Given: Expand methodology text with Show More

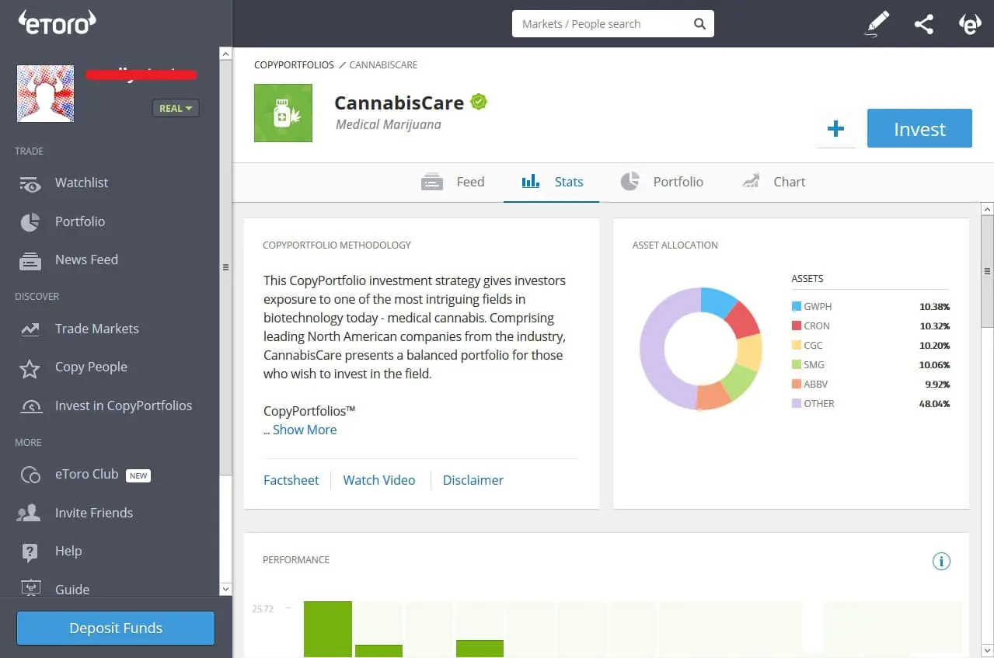Looking at the screenshot, I should [x=305, y=430].
